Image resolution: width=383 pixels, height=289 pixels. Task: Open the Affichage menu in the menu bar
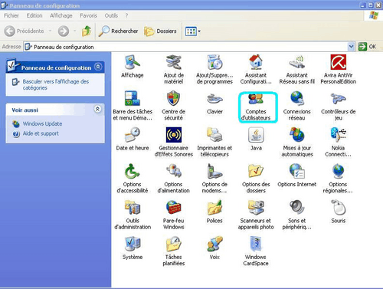click(x=61, y=15)
